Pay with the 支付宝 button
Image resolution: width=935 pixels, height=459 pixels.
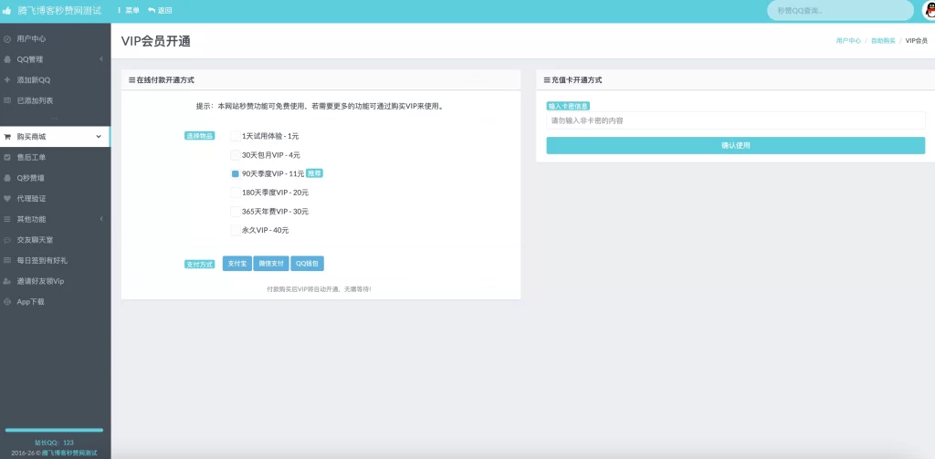(x=236, y=264)
